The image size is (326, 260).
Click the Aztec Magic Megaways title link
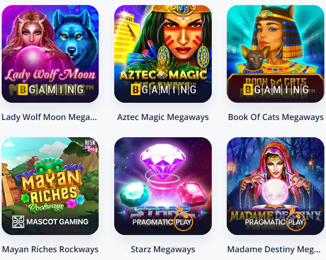(x=163, y=117)
